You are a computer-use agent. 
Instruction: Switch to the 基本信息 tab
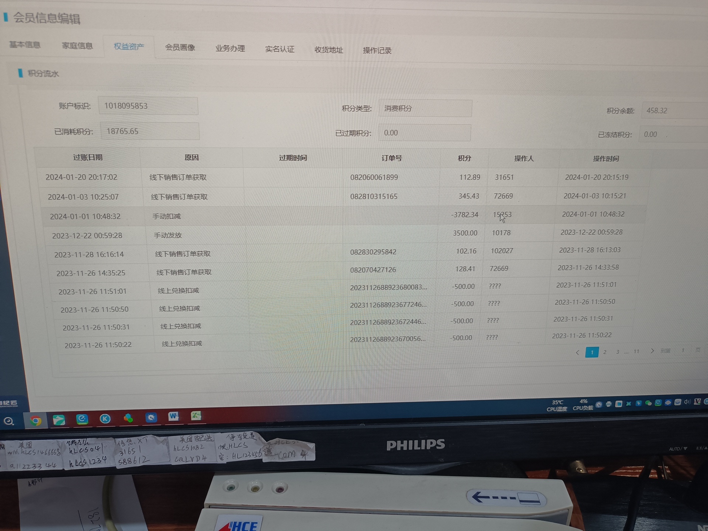pyautogui.click(x=25, y=45)
